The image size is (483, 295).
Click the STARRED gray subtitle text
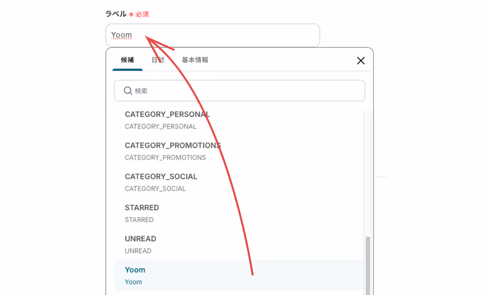(x=139, y=220)
